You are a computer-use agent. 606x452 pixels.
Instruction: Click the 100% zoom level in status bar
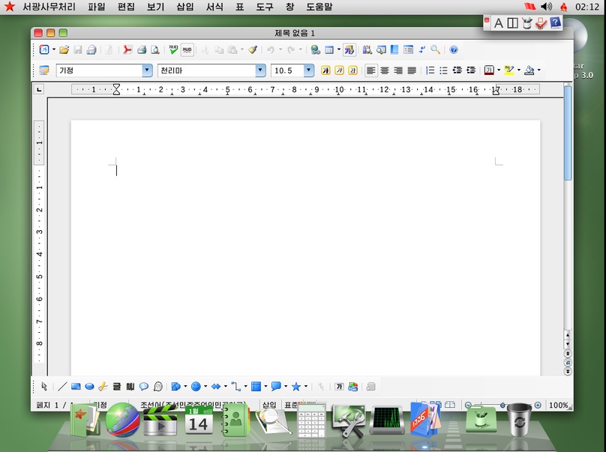(559, 405)
